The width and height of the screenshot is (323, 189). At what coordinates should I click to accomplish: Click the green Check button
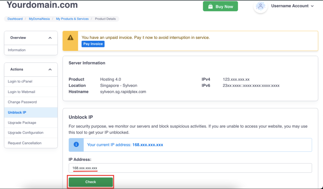[91, 182]
